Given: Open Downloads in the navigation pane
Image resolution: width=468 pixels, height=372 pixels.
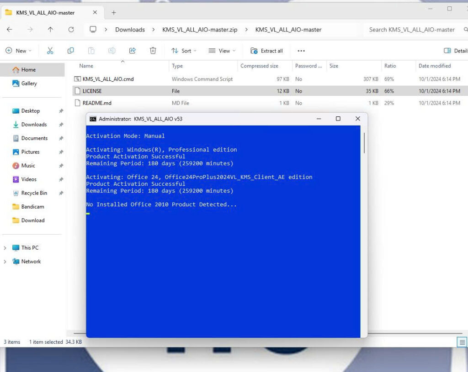Looking at the screenshot, I should point(34,125).
